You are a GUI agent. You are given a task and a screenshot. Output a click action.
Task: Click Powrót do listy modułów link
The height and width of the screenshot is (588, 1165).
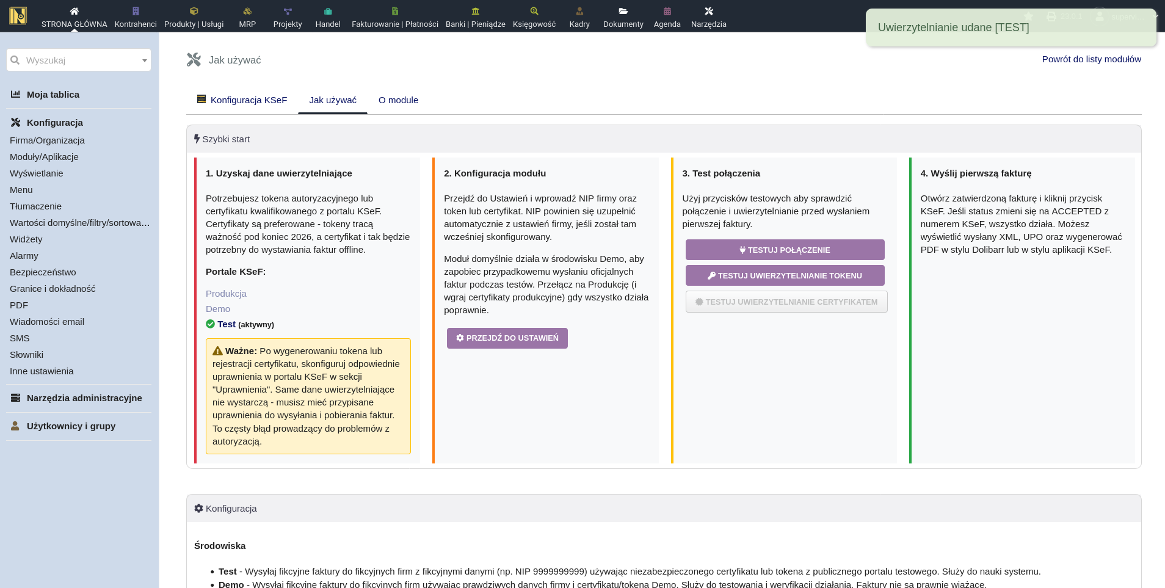1091,59
